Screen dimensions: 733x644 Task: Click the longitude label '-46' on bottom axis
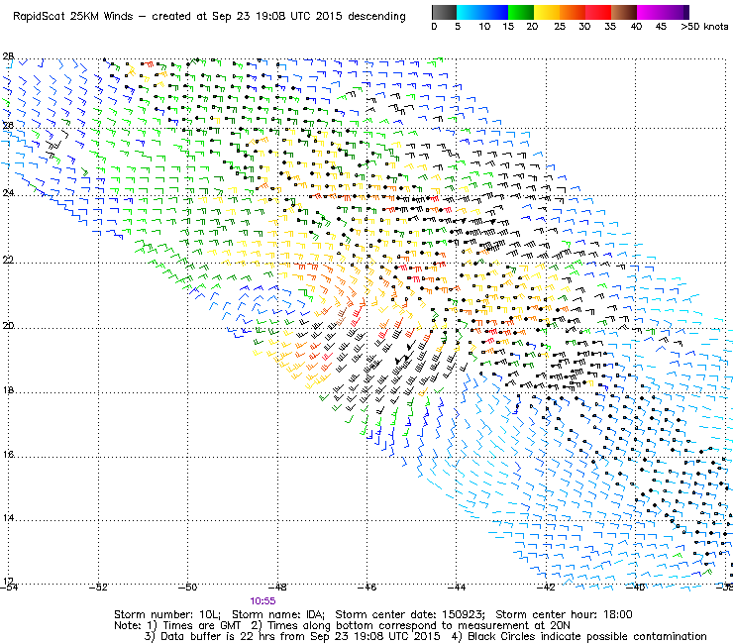click(366, 588)
